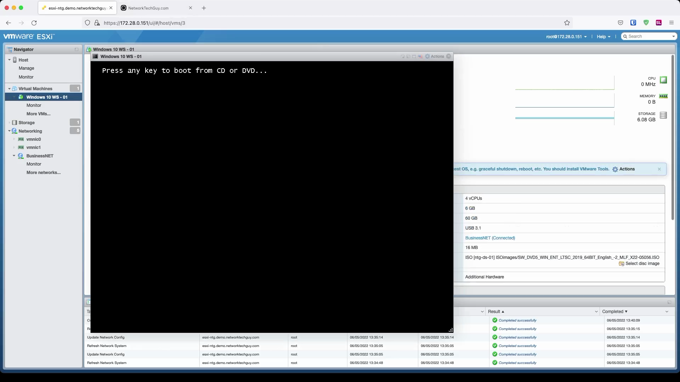
Task: Open the Completed column options chevron
Action: (x=667, y=312)
